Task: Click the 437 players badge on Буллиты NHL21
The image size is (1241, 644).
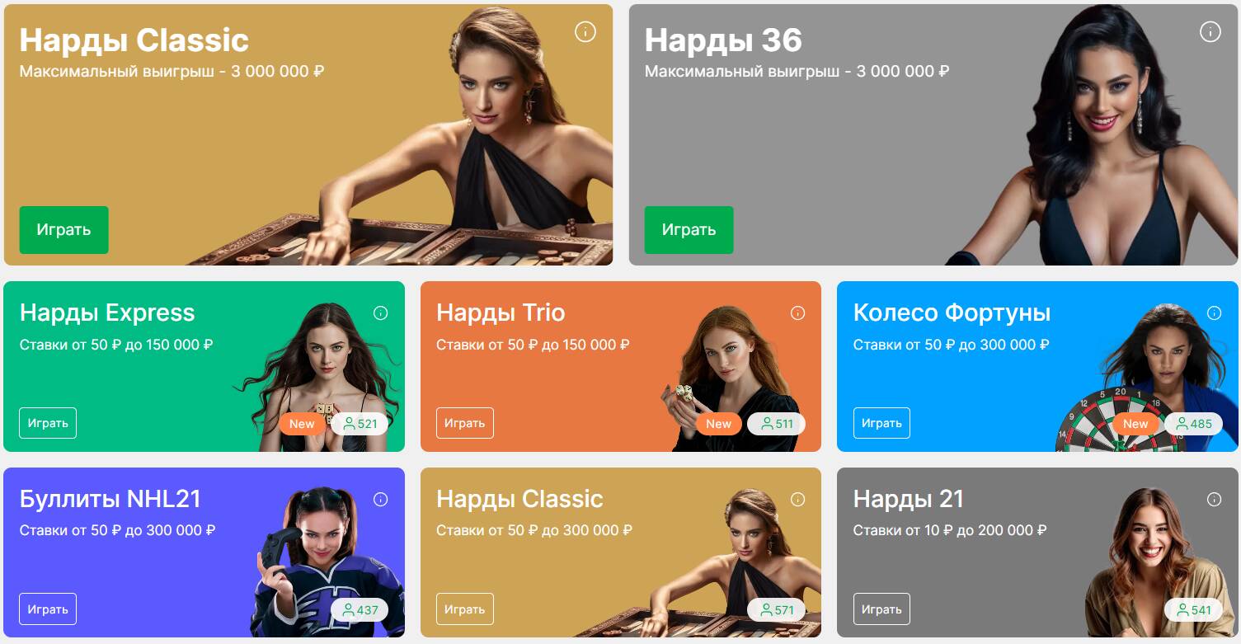Action: tap(360, 610)
